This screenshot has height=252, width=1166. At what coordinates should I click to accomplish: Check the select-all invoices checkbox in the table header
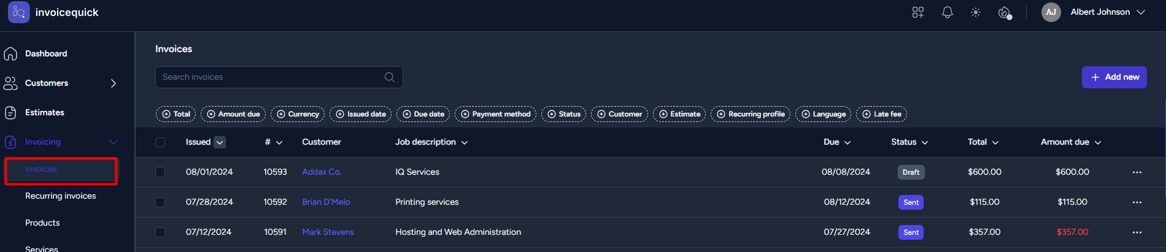pos(160,142)
